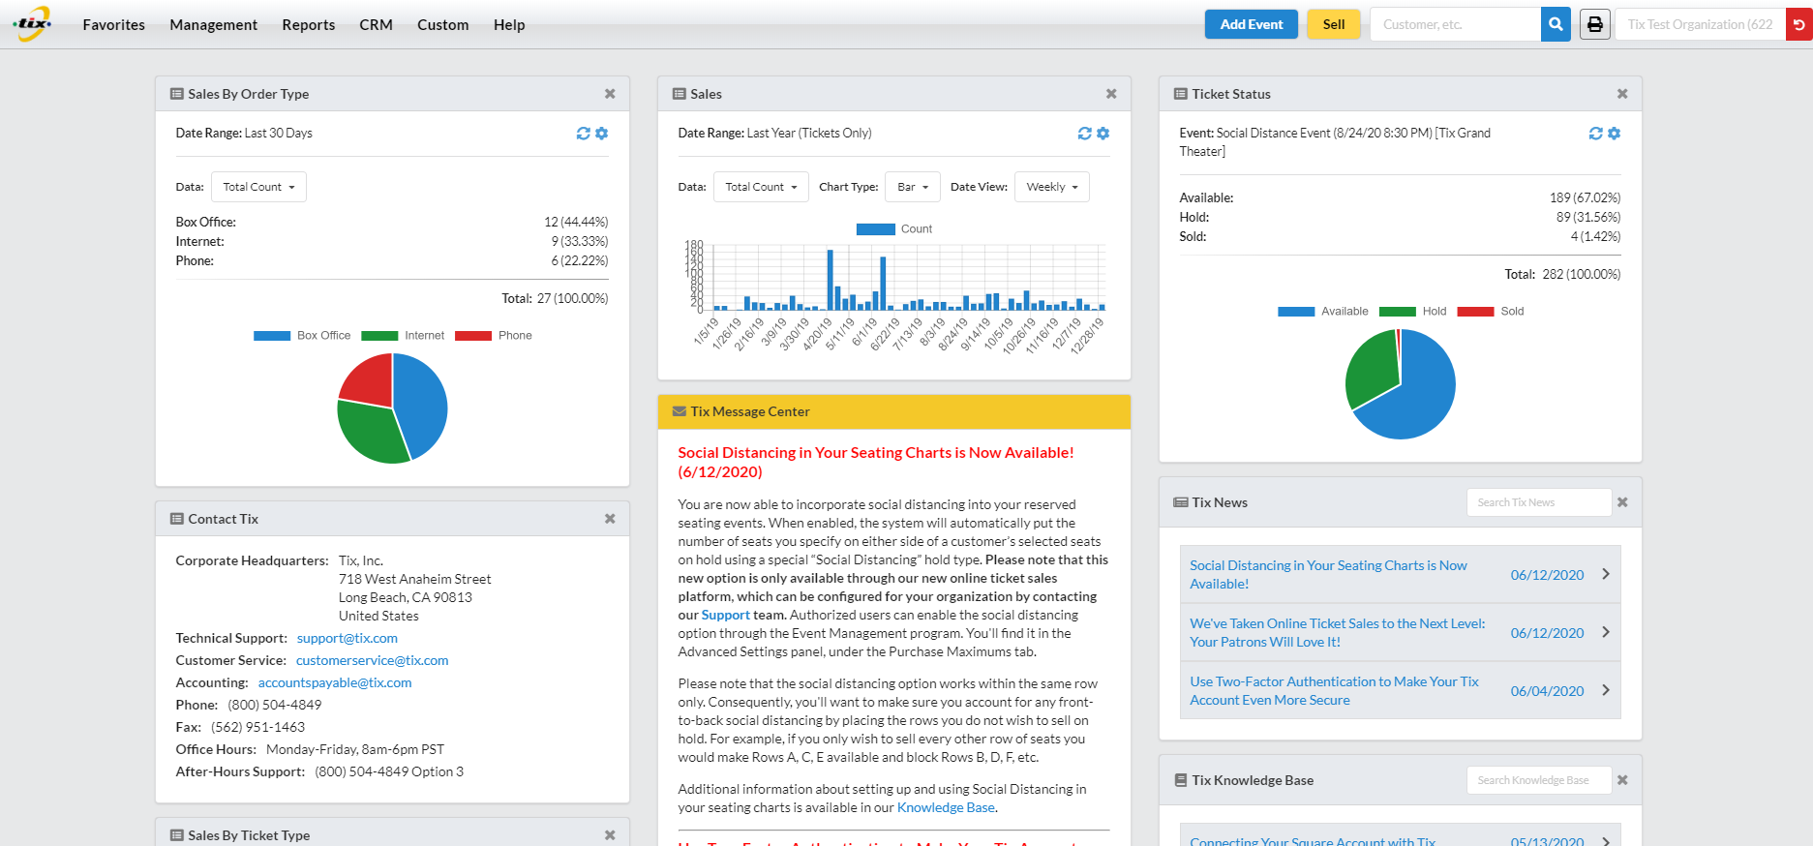Image resolution: width=1813 pixels, height=846 pixels.
Task: Click the Search Tix News field
Action: (x=1538, y=502)
